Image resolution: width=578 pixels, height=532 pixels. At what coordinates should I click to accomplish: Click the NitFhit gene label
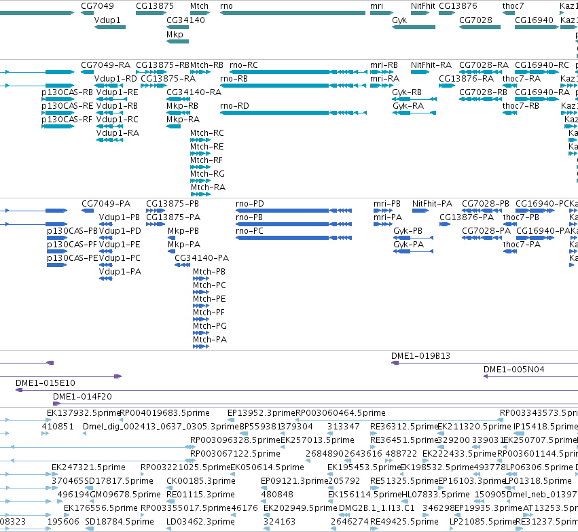tap(423, 6)
